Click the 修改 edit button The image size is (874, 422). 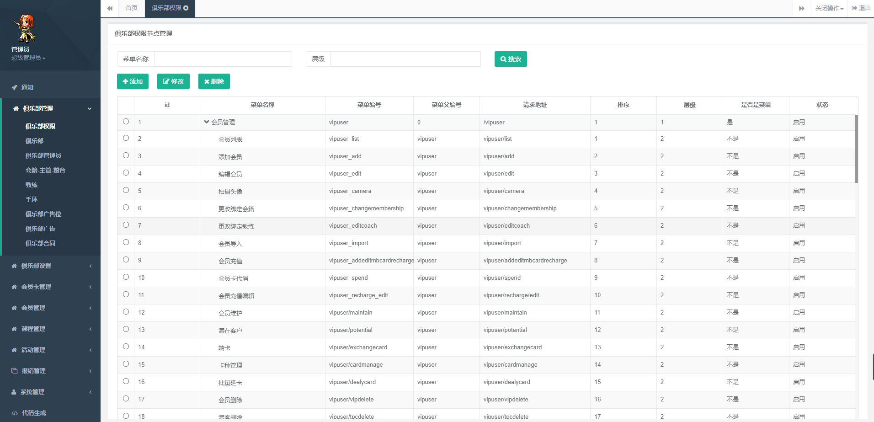173,81
